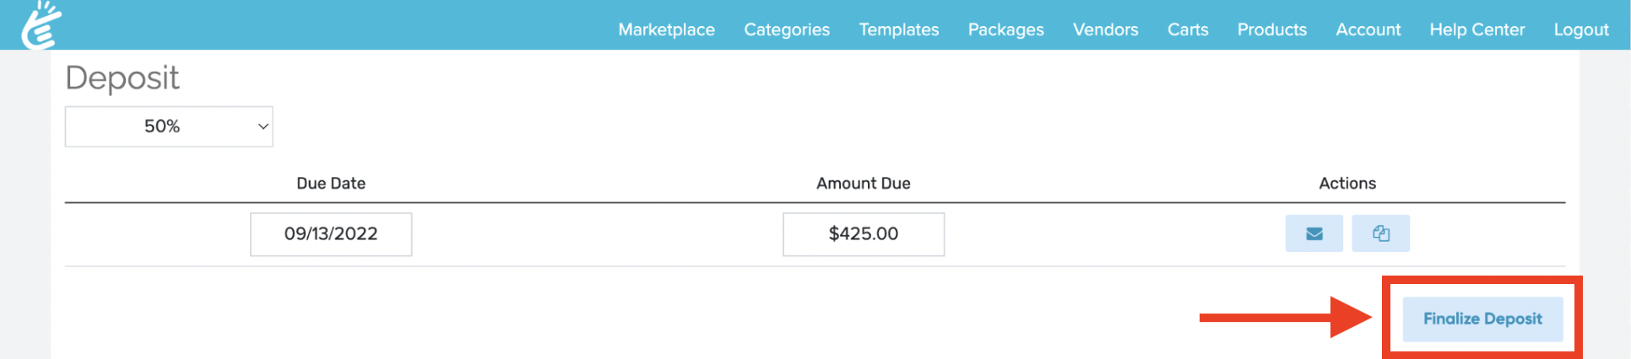Click the Actions column header

1347,184
